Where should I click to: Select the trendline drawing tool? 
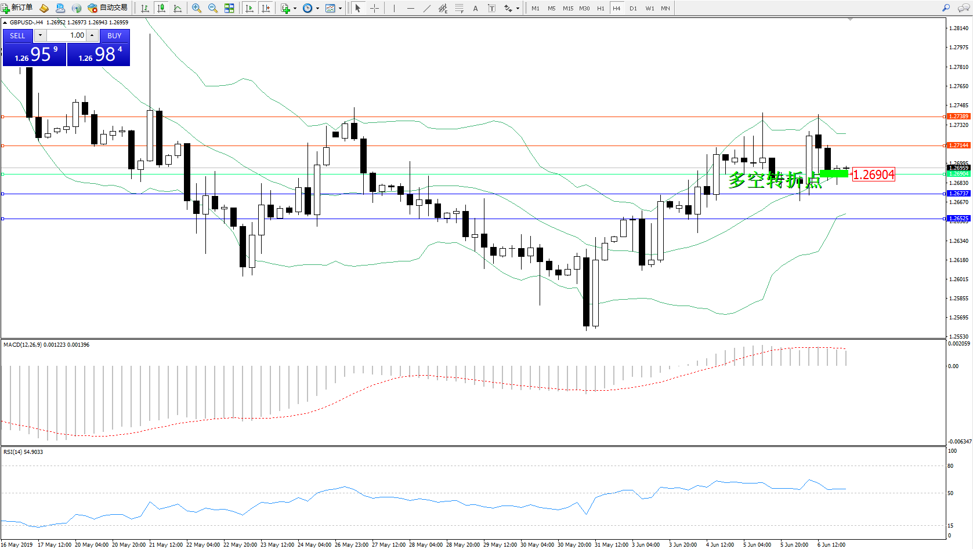427,8
